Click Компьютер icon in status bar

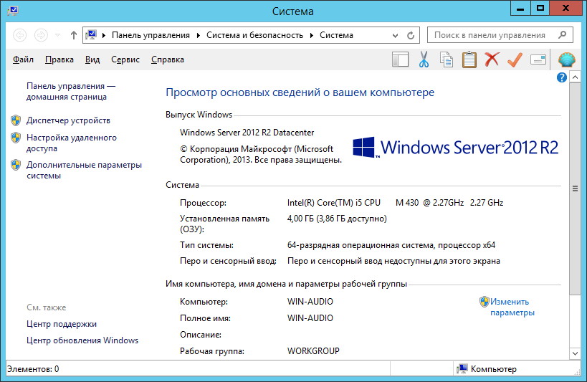(462, 369)
